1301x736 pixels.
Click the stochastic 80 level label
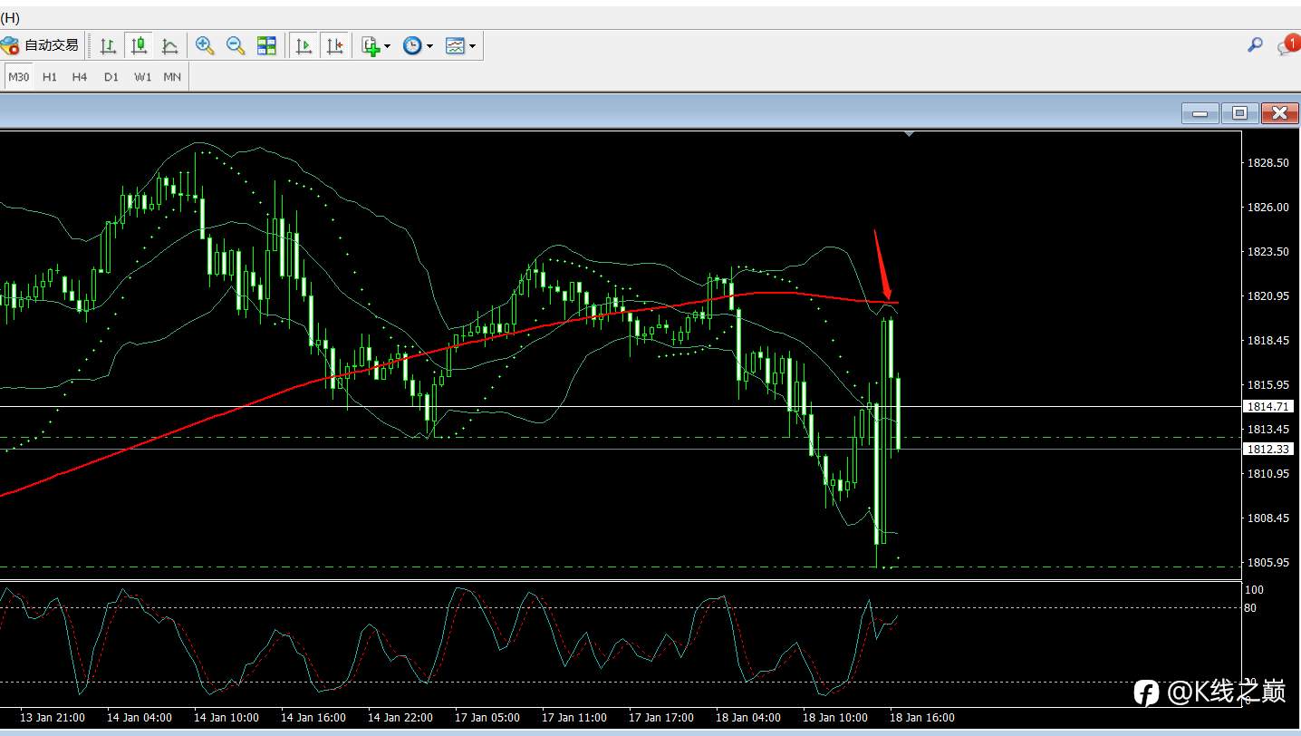(1250, 608)
